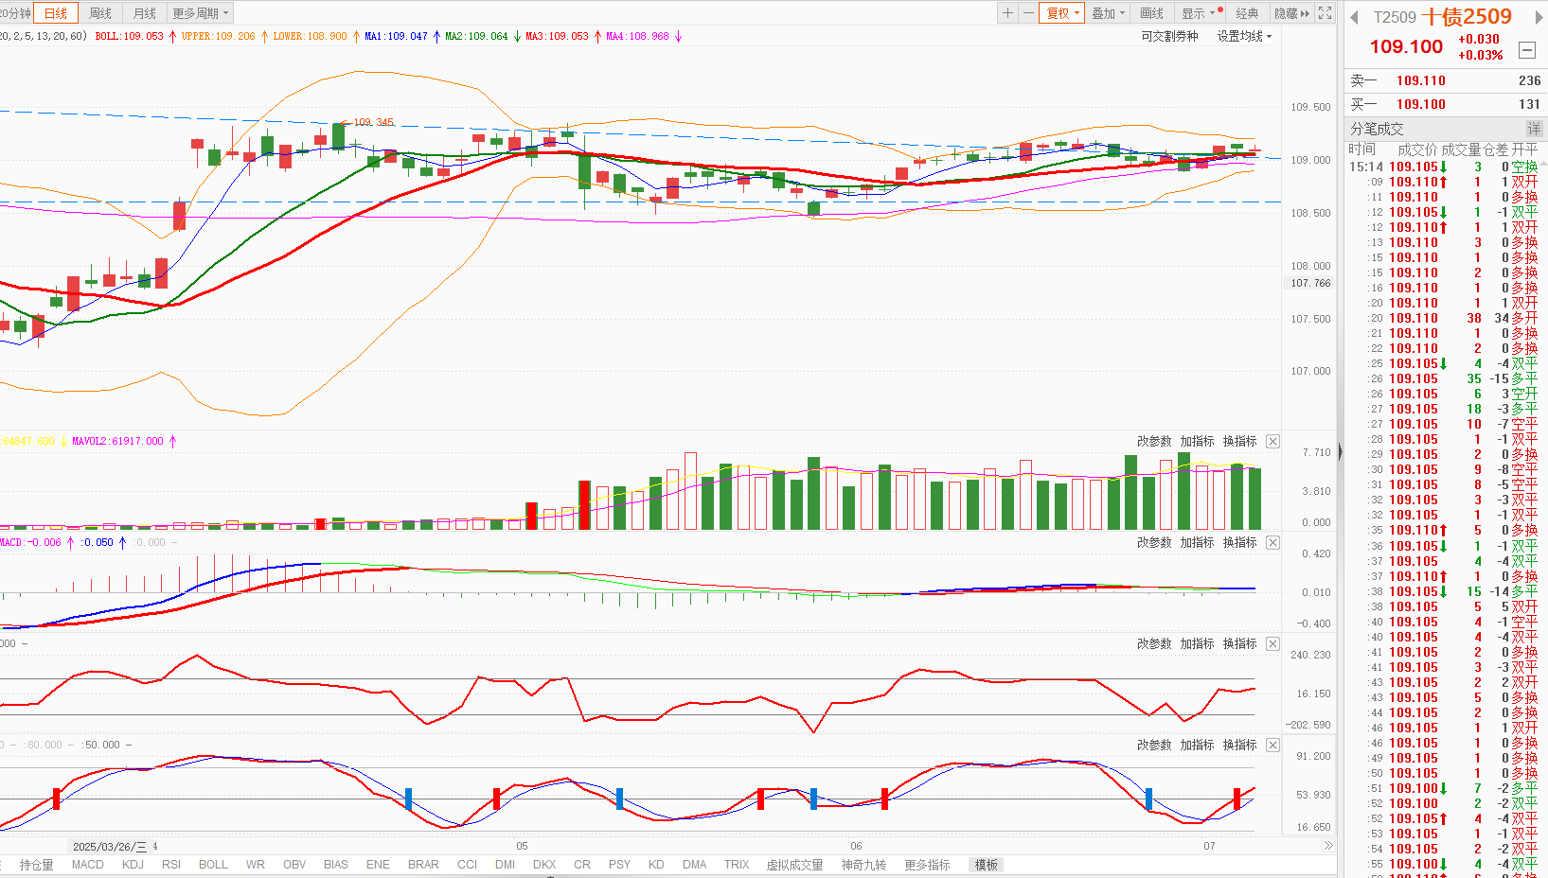Select 神奇九转 indicator tab
This screenshot has width=1548, height=878.
[x=863, y=865]
